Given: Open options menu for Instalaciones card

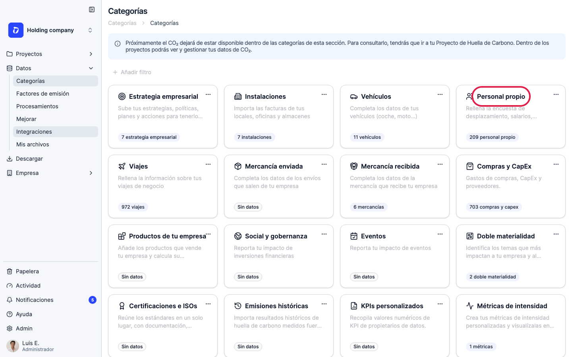Looking at the screenshot, I should point(324,94).
